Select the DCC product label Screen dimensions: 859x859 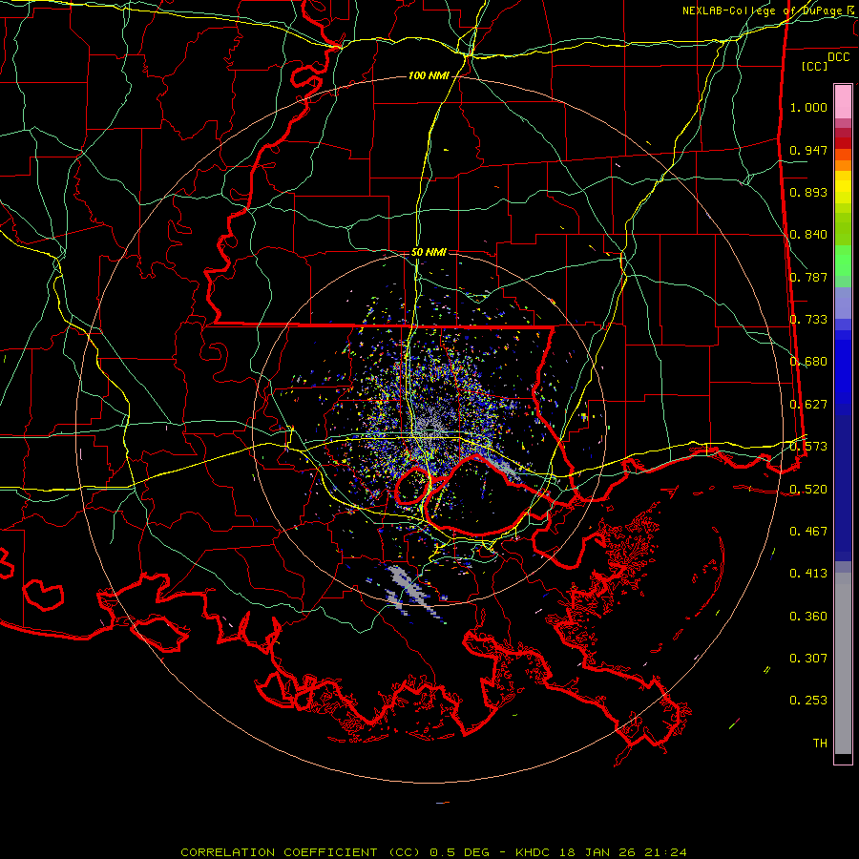point(838,57)
